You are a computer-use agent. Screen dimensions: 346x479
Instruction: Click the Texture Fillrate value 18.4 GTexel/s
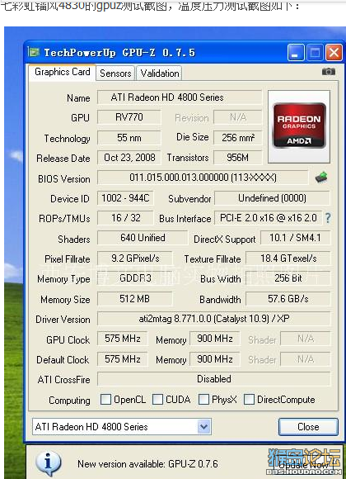[x=288, y=258]
